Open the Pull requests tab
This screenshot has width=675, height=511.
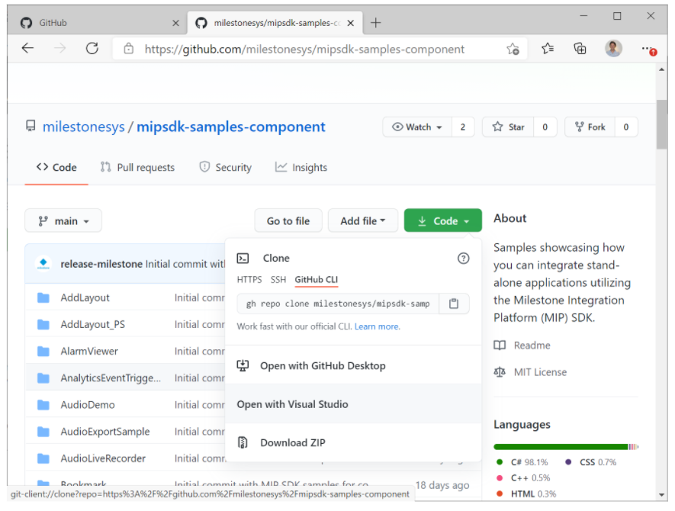coord(137,168)
